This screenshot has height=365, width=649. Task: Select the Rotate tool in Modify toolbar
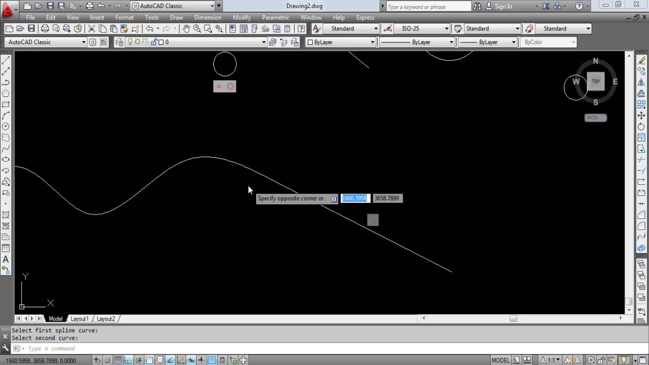pyautogui.click(x=642, y=127)
